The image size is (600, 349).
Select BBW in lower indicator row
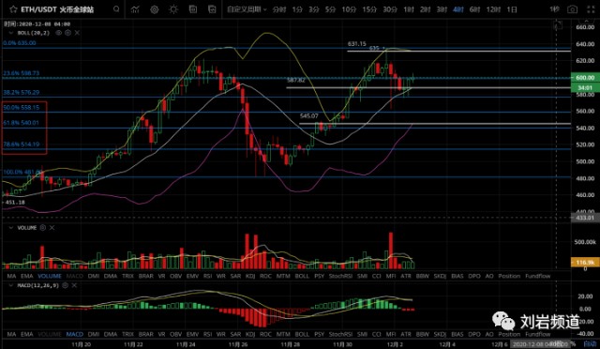[423, 334]
